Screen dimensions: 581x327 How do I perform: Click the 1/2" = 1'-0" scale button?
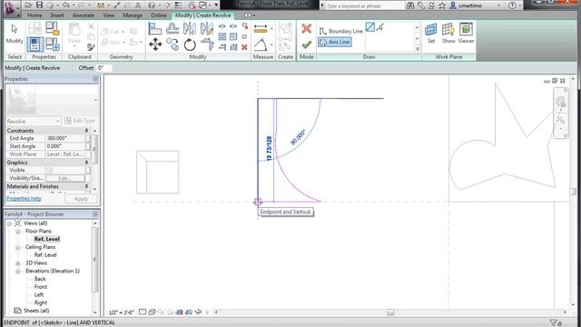click(122, 312)
